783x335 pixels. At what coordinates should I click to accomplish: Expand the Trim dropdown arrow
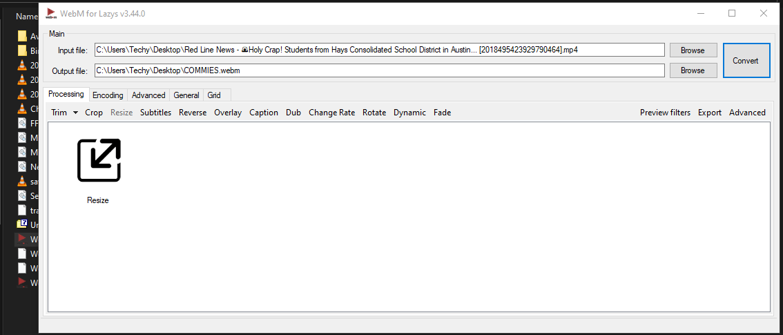[75, 113]
